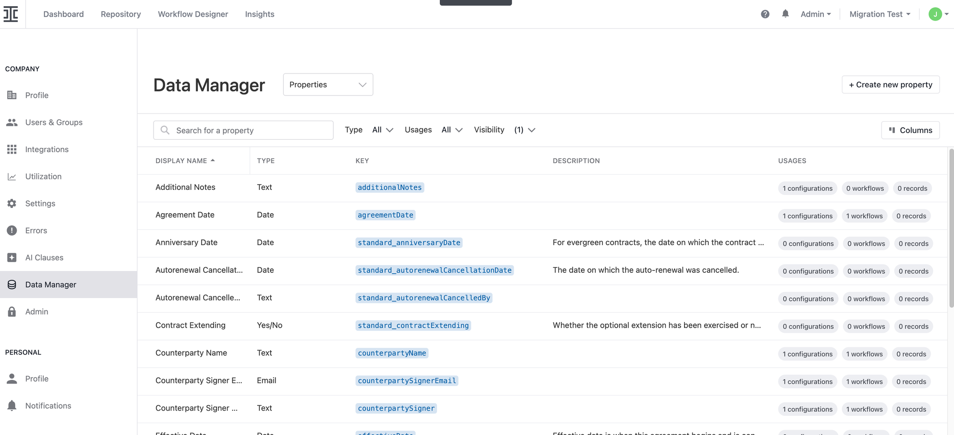The image size is (954, 435).
Task: Click 1 configurations badge for Additional Notes
Action: (x=808, y=188)
